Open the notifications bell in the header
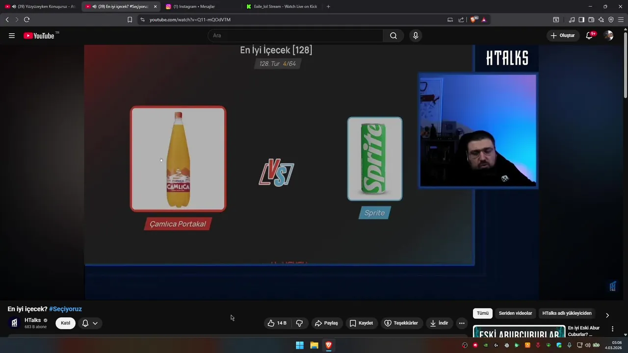This screenshot has height=353, width=628. click(x=590, y=35)
